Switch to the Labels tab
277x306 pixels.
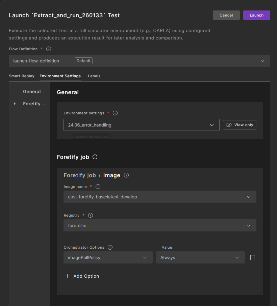point(94,76)
